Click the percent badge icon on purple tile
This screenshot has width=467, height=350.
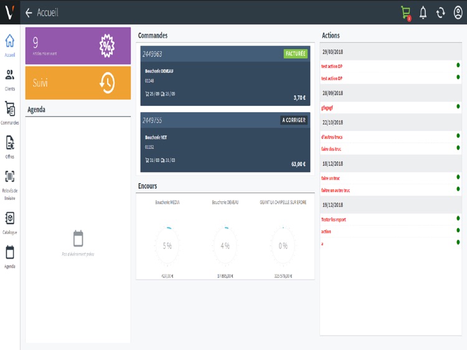click(107, 46)
